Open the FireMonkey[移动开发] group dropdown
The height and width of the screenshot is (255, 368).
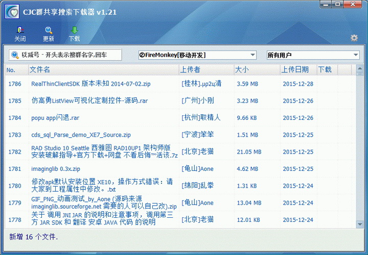197,55
